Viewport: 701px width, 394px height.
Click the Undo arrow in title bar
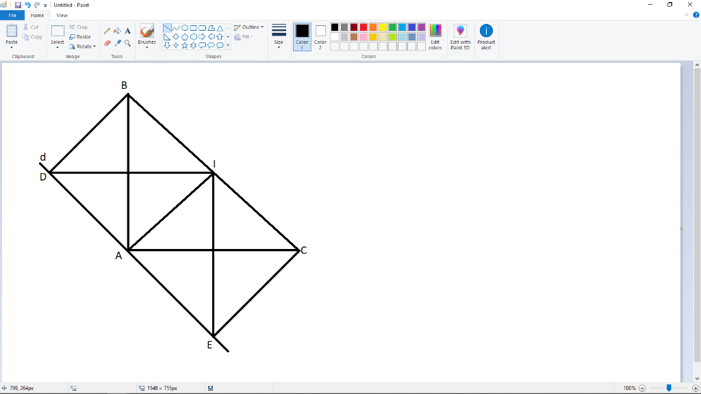tap(27, 5)
